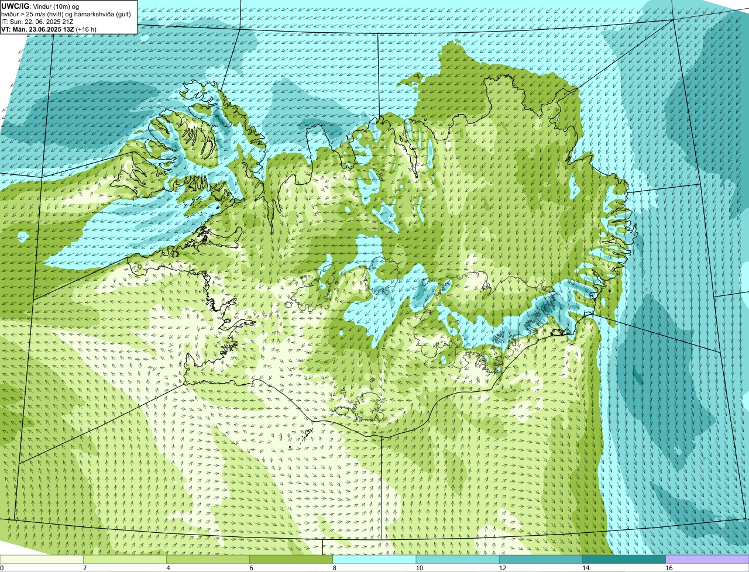Viewport: 749px width, 572px height.
Task: Click the purple legend band above 16
Action: click(707, 559)
